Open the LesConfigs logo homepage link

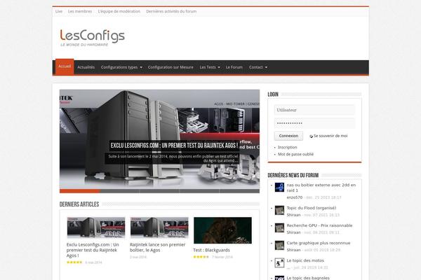[93, 38]
